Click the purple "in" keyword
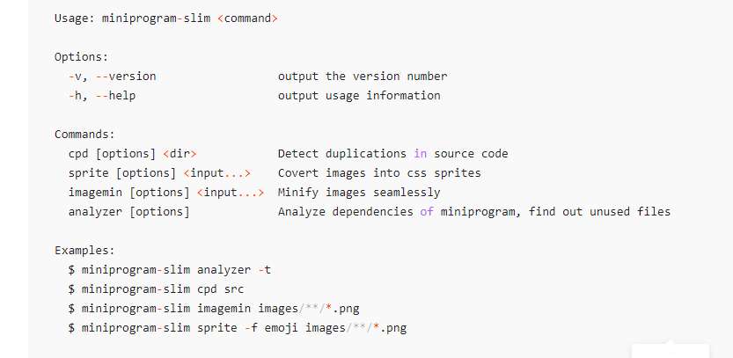733x358 pixels. coord(421,154)
